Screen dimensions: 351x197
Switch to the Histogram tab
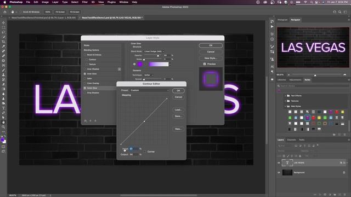click(x=282, y=20)
